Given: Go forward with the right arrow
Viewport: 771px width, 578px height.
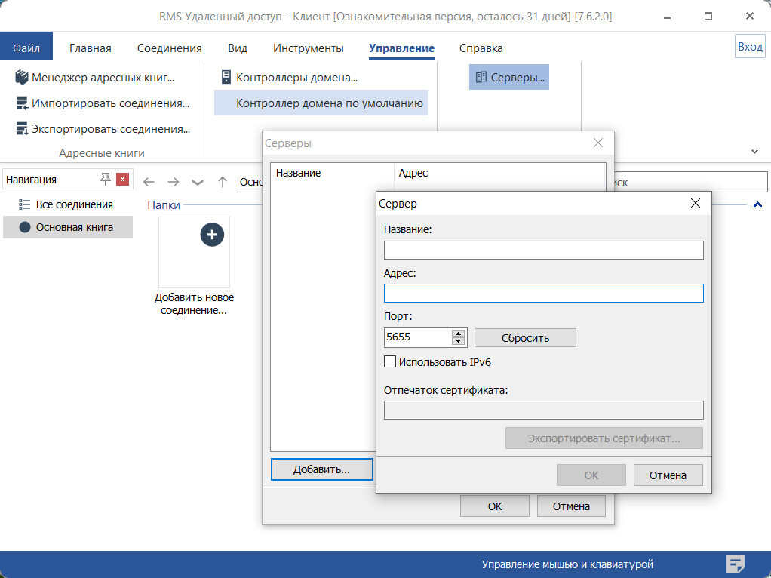Looking at the screenshot, I should (173, 182).
